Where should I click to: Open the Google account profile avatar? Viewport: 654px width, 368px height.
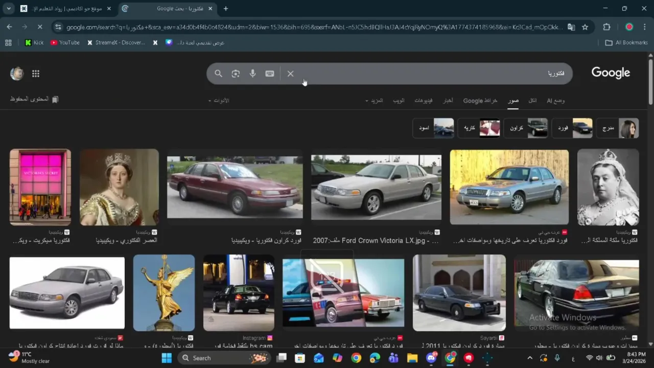point(17,74)
